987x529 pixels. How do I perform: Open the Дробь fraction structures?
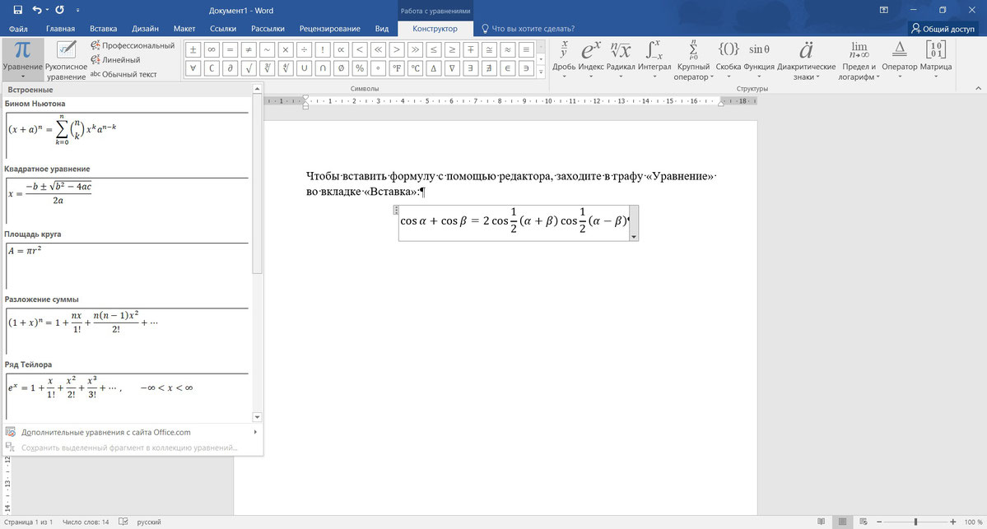point(564,59)
